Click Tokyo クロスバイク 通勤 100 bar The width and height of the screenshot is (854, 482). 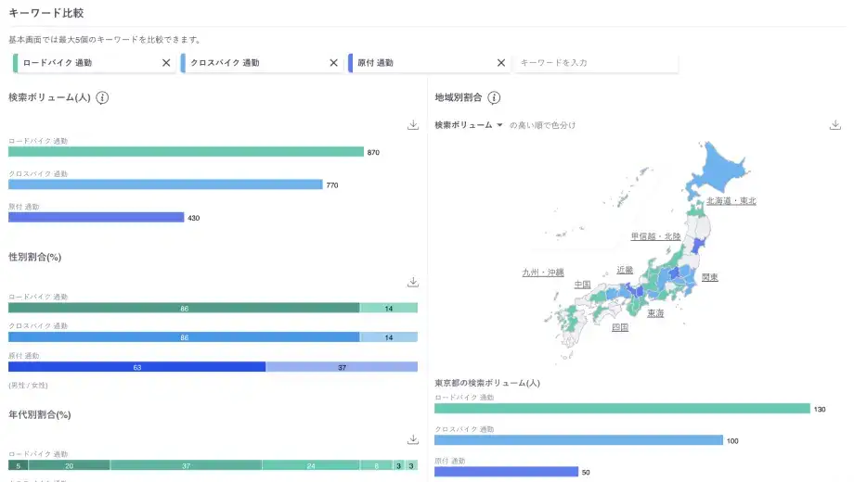coord(578,440)
